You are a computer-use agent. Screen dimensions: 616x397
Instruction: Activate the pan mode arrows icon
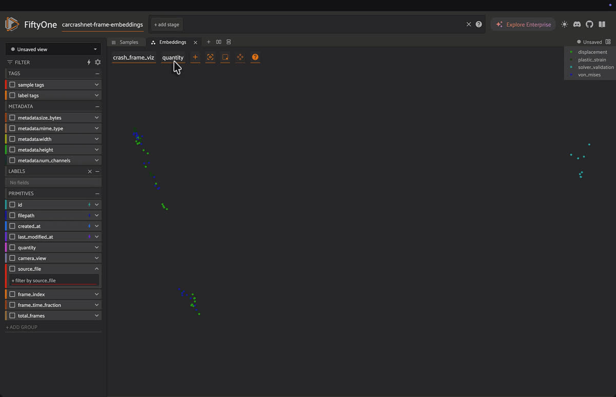240,57
